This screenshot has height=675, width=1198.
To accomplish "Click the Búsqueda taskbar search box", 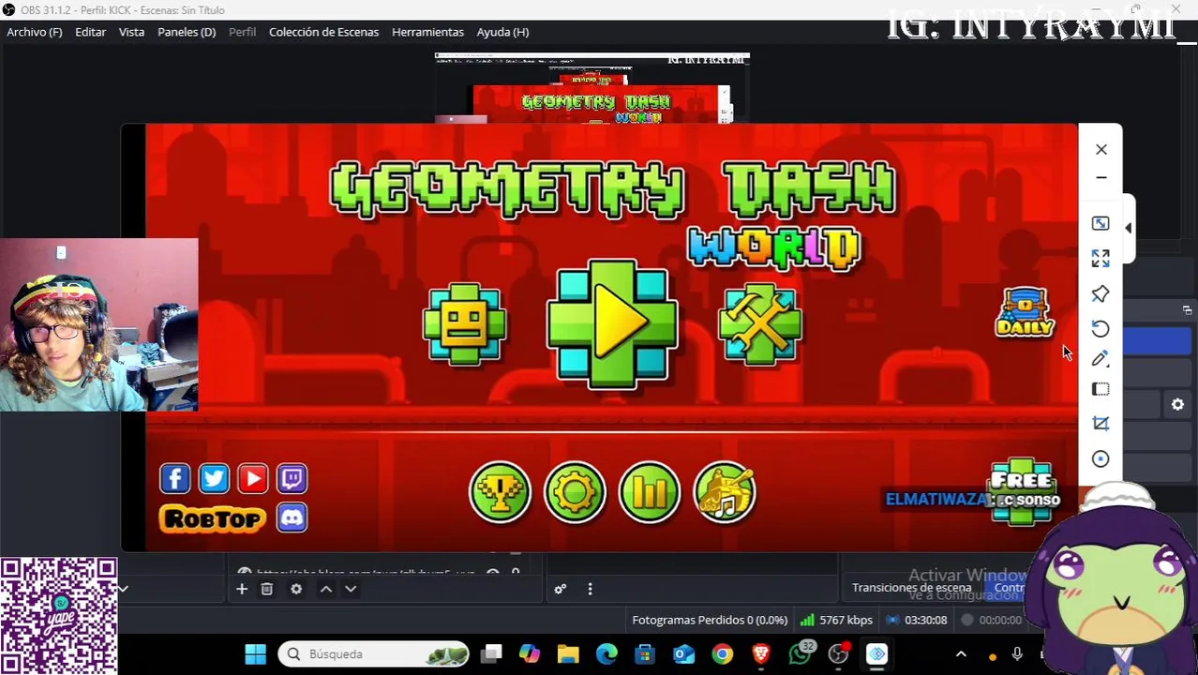I will (x=375, y=653).
